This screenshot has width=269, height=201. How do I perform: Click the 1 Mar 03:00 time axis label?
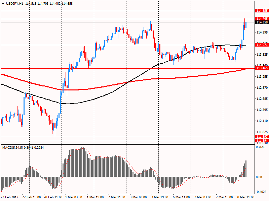pyautogui.click(x=74, y=197)
